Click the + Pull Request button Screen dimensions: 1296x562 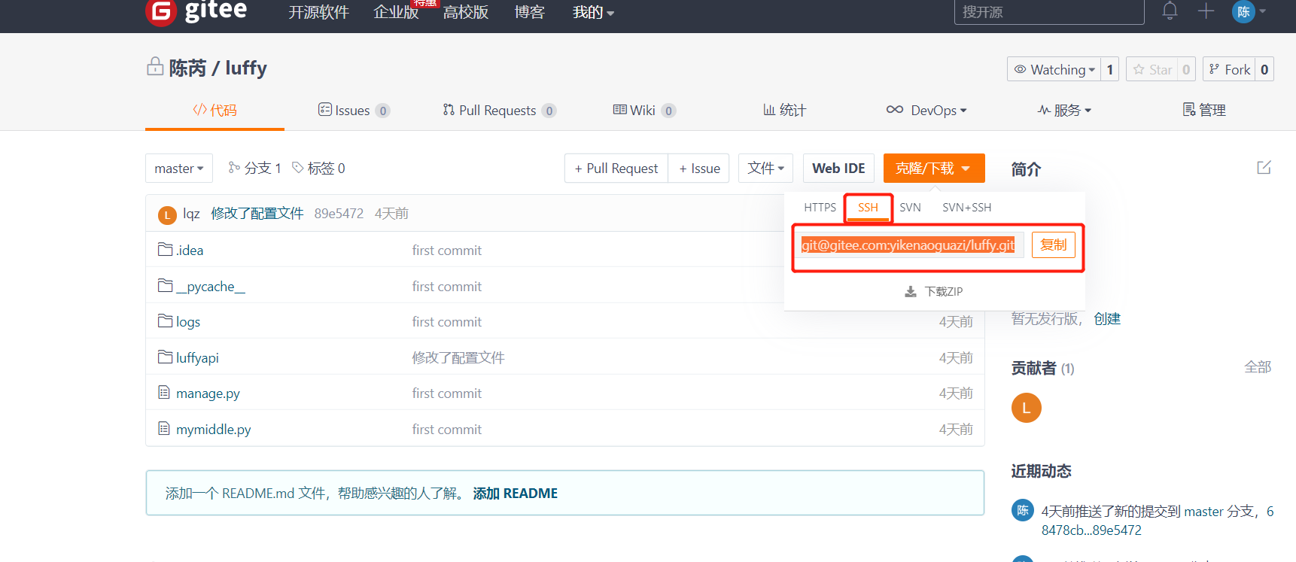pyautogui.click(x=616, y=169)
